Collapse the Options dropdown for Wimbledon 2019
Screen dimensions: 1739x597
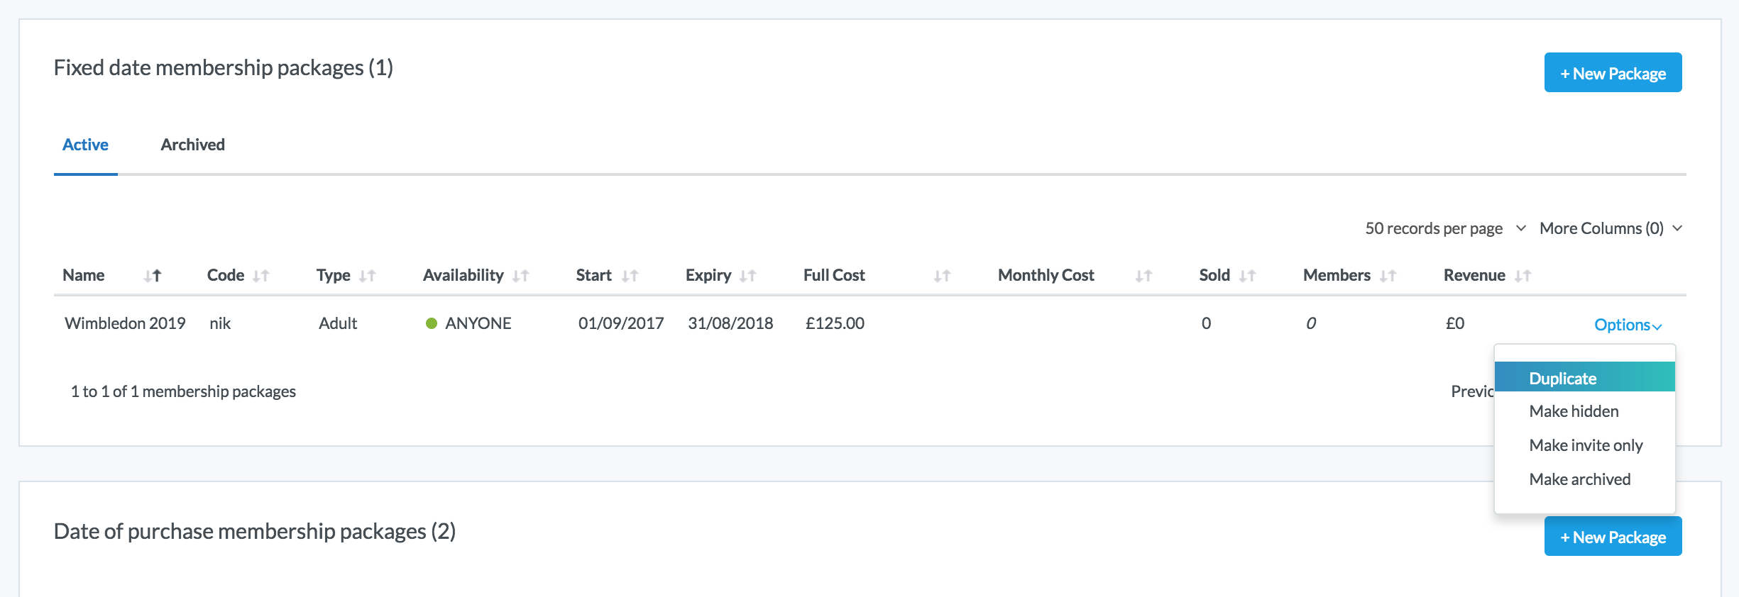pyautogui.click(x=1628, y=325)
